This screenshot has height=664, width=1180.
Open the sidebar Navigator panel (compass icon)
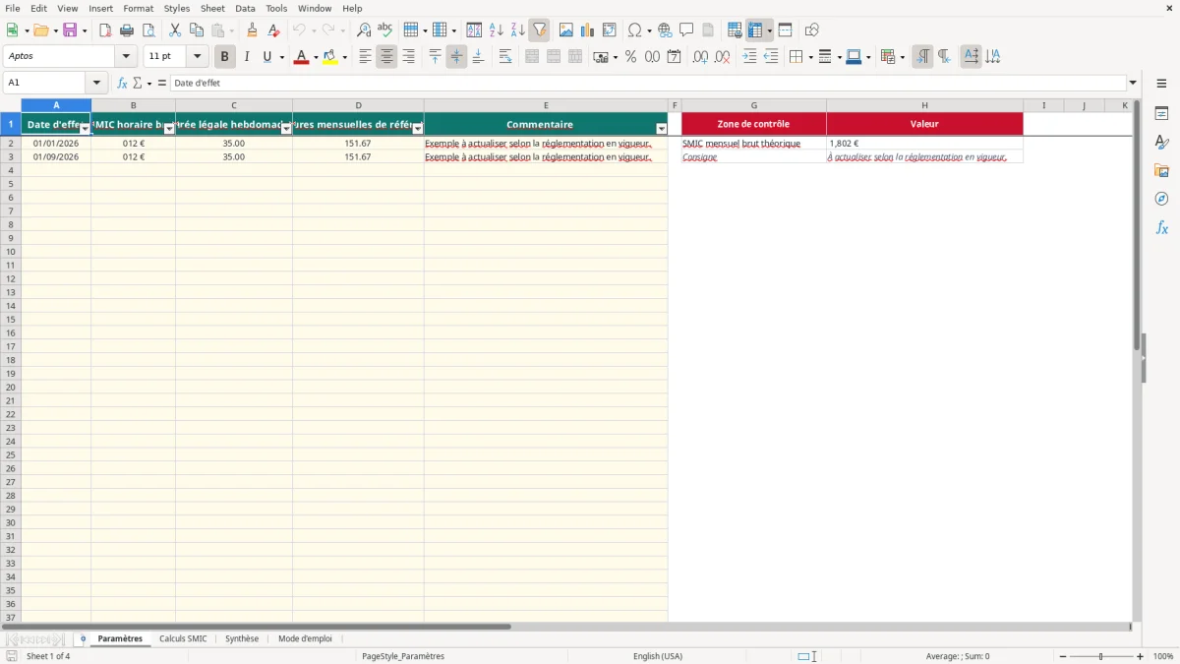pyautogui.click(x=1161, y=199)
